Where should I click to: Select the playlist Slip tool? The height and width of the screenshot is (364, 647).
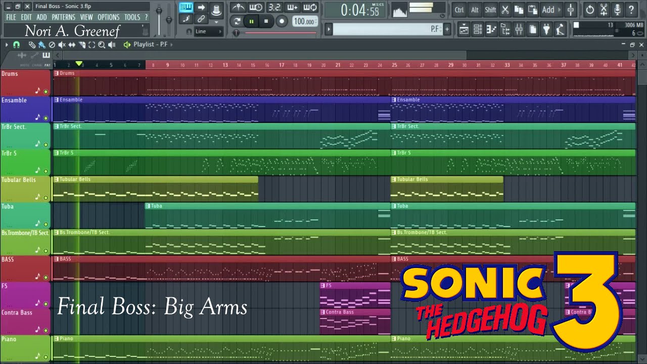[x=72, y=44]
